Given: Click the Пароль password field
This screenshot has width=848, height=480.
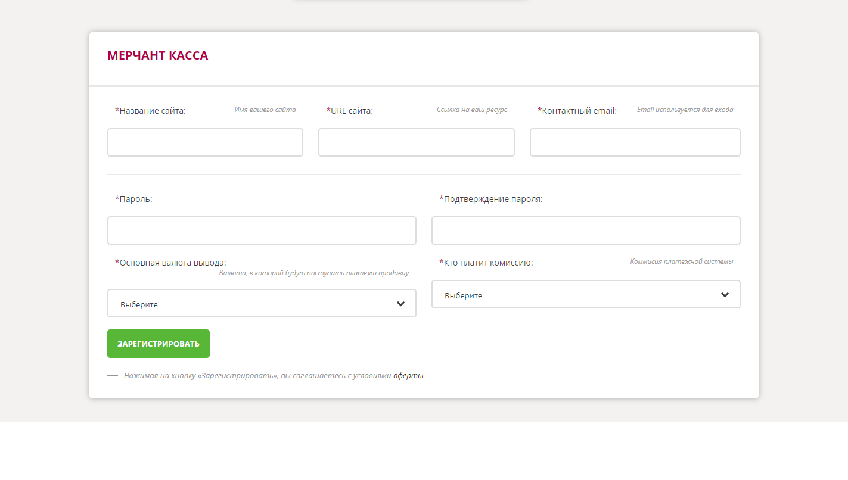Looking at the screenshot, I should tap(262, 230).
